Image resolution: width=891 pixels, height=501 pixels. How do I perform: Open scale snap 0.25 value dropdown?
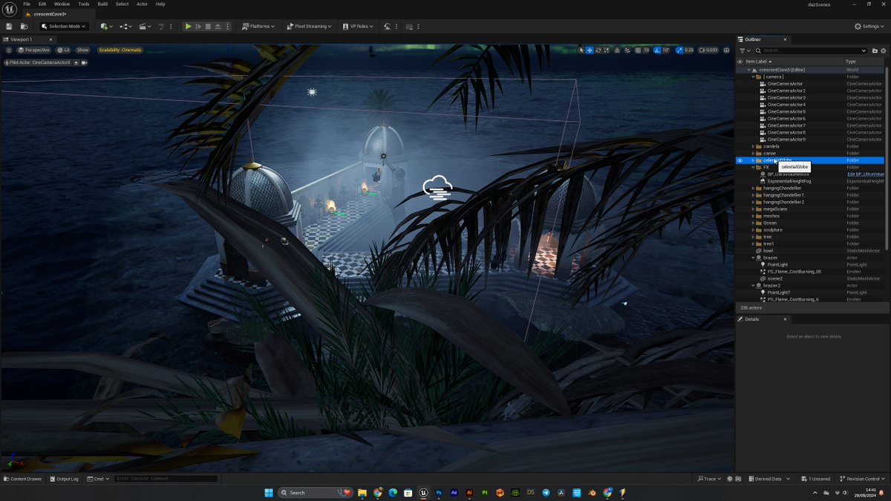pos(689,50)
